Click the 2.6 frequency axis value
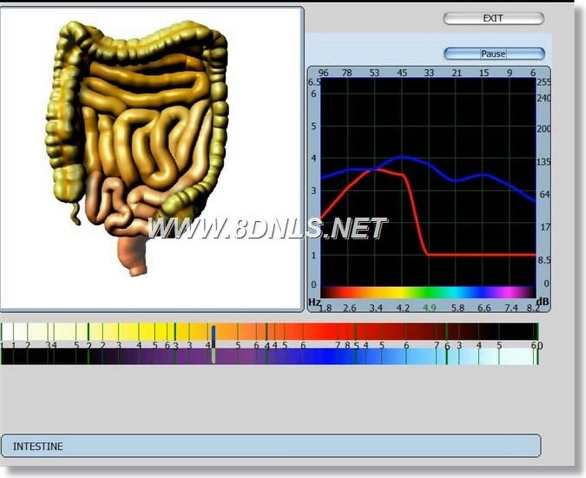Viewport: 586px width, 478px height. [349, 308]
